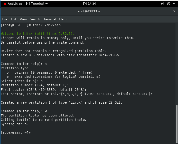The image size is (178, 144).
Task: Open the Fri 14:24 clock calendar
Action: tap(89, 4)
